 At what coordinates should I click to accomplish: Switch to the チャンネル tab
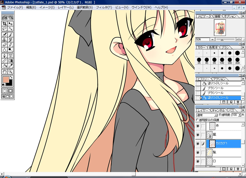pyautogui.click(x=218, y=110)
